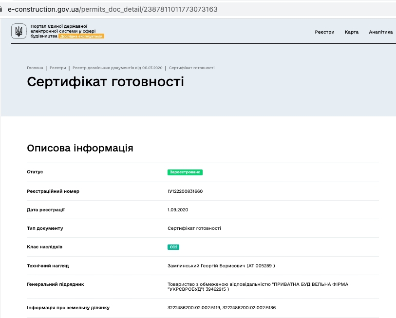Go to Головна breadcrumb link

[x=35, y=68]
